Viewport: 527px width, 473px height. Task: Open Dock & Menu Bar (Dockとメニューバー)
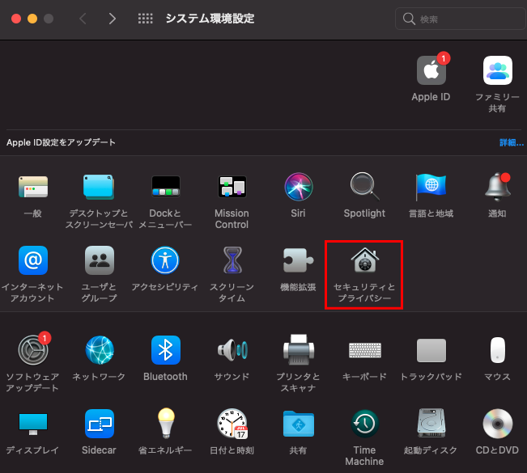[x=165, y=187]
